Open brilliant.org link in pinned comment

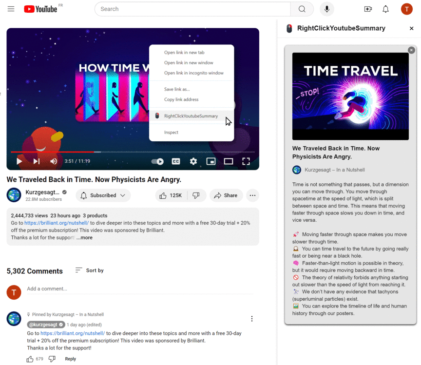point(73,333)
